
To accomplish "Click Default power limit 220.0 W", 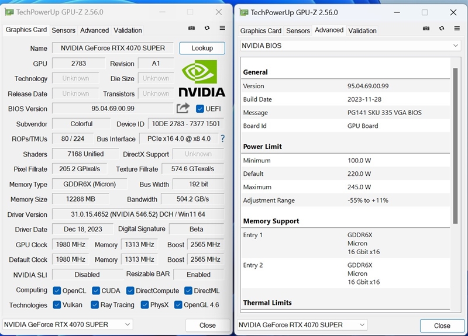I will point(359,174).
